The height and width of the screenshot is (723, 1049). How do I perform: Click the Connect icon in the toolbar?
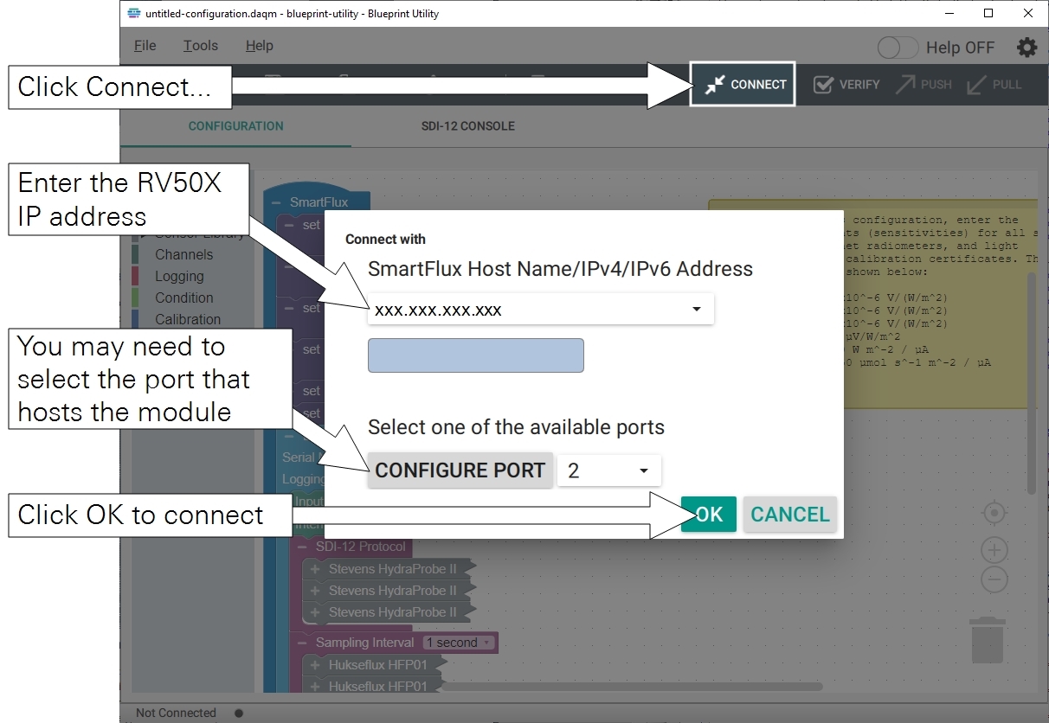715,85
